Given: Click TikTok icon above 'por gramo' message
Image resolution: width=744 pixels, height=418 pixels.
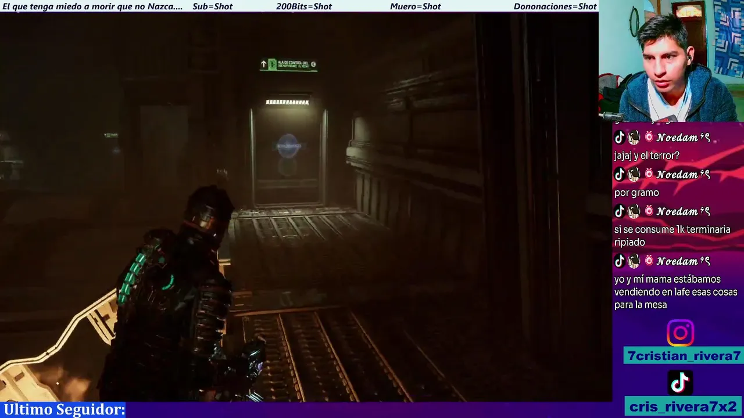Looking at the screenshot, I should pyautogui.click(x=620, y=174).
